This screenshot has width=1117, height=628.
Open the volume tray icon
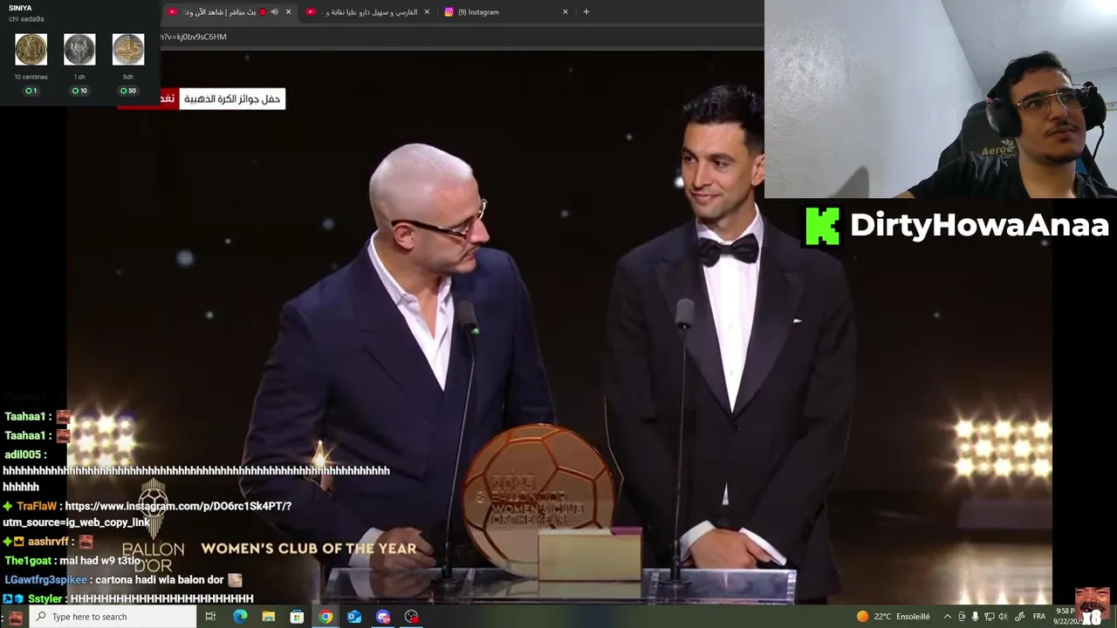1003,617
